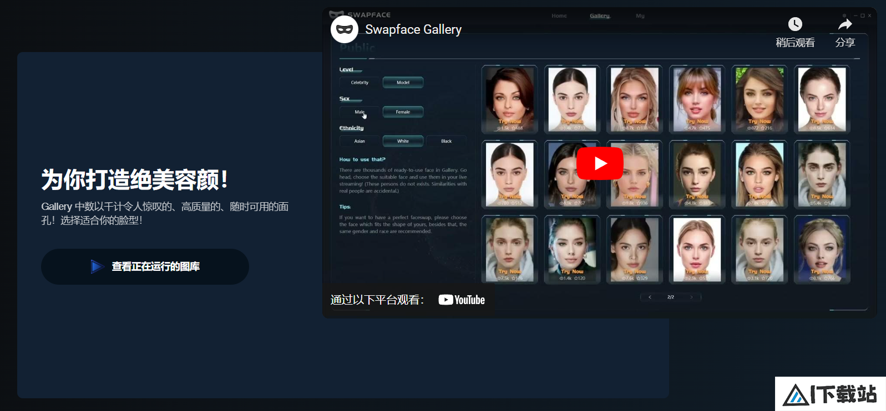This screenshot has width=886, height=411.
Task: Open face card with 7.5k views 176 stars
Action: point(510,249)
